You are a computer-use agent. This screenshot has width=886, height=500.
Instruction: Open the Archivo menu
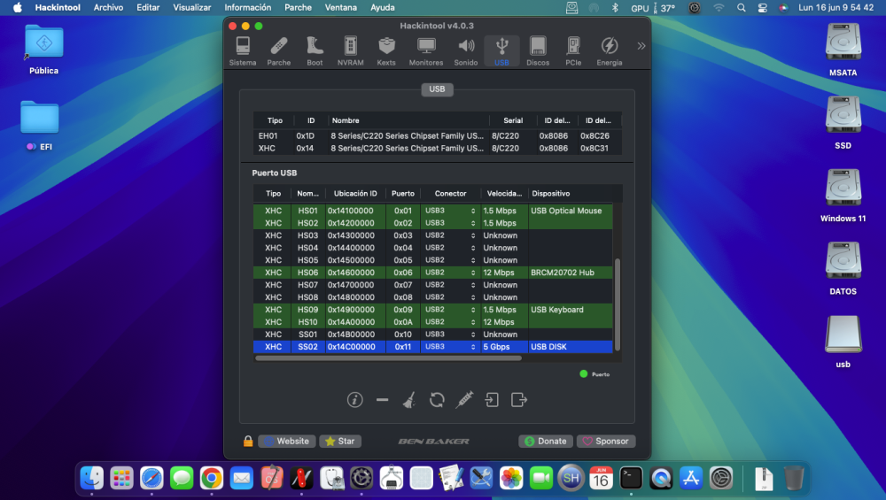coord(108,7)
